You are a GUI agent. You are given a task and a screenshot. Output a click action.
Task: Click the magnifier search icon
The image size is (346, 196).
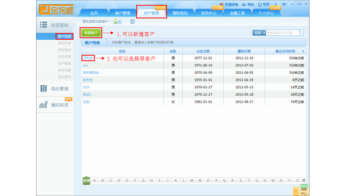pyautogui.click(x=300, y=33)
